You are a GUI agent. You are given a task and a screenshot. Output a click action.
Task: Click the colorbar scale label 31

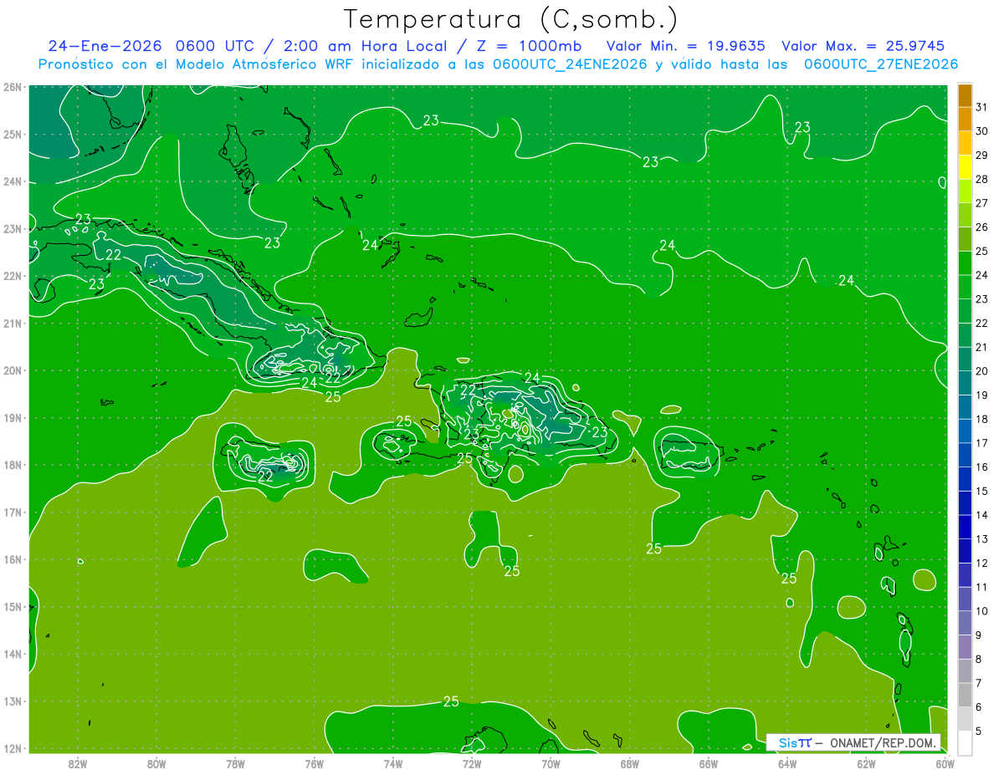[981, 107]
